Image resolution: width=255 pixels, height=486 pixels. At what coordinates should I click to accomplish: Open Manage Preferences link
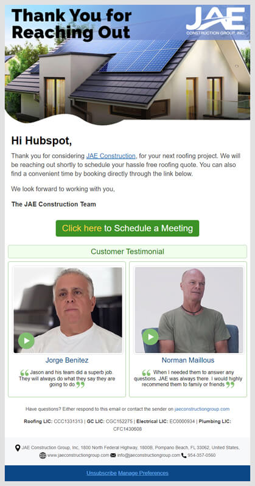[143, 473]
